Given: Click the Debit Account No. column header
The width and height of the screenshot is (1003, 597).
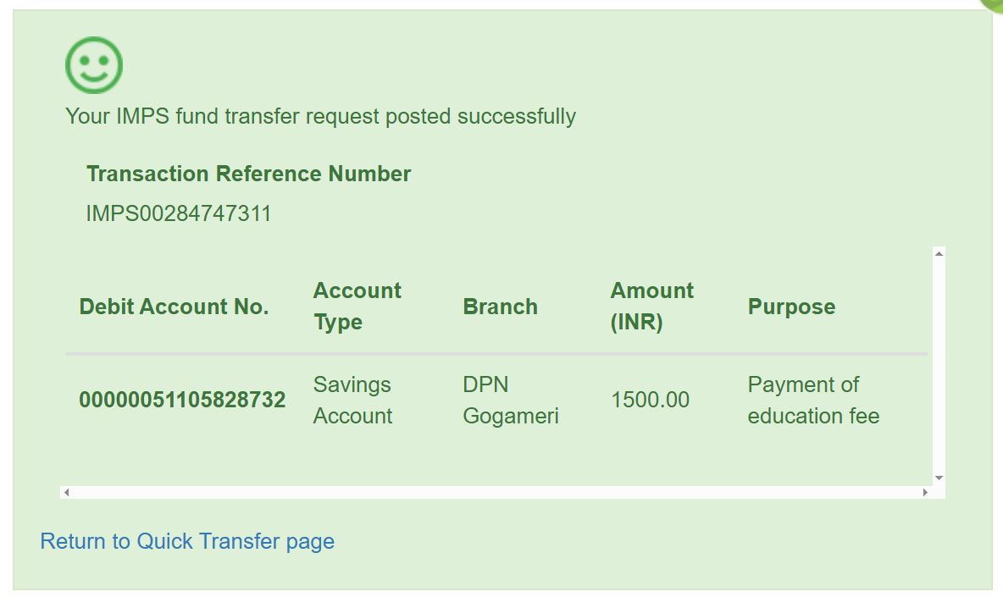Looking at the screenshot, I should 174,307.
